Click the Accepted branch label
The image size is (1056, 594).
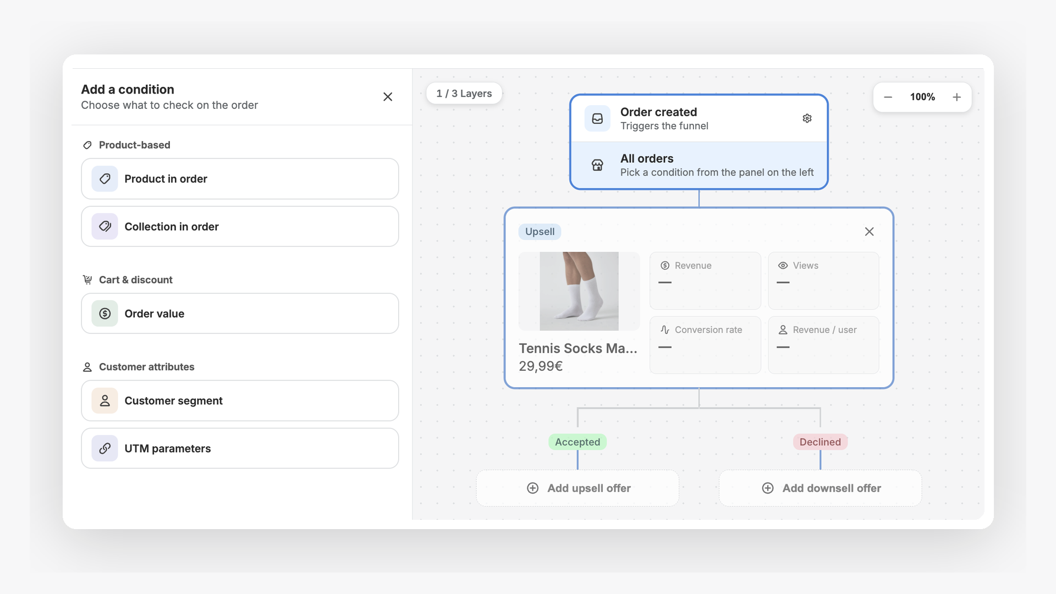[577, 442]
